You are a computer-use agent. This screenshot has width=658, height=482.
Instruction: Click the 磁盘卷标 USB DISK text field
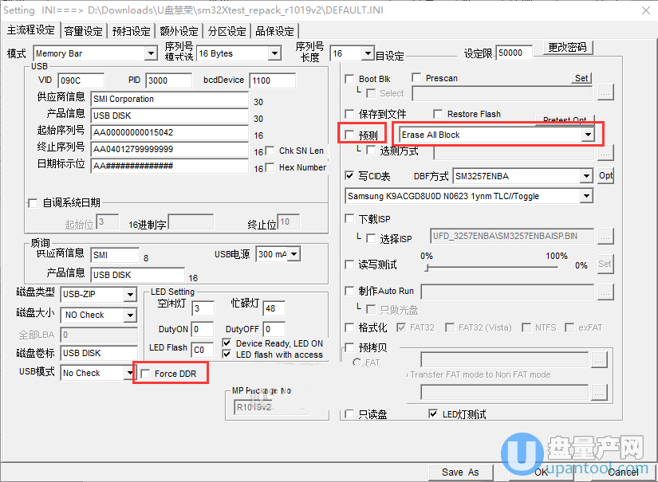(98, 353)
